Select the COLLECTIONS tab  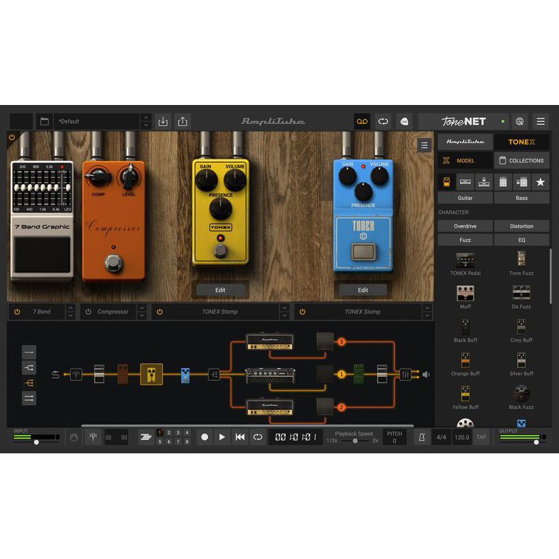[x=522, y=160]
